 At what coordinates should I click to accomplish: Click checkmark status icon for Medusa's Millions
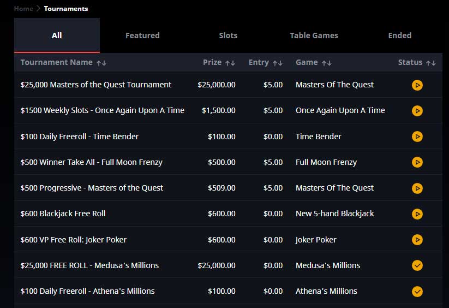[417, 265]
